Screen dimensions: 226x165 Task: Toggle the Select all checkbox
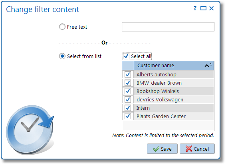coord(126,56)
